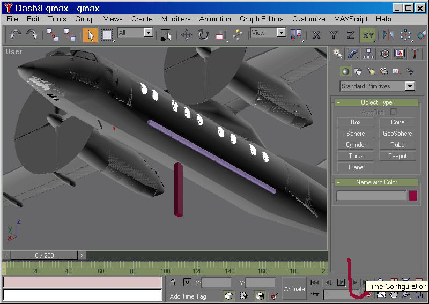Switch to the Cameras category
Image resolution: width=429 pixels, height=304 pixels.
pyautogui.click(x=383, y=71)
